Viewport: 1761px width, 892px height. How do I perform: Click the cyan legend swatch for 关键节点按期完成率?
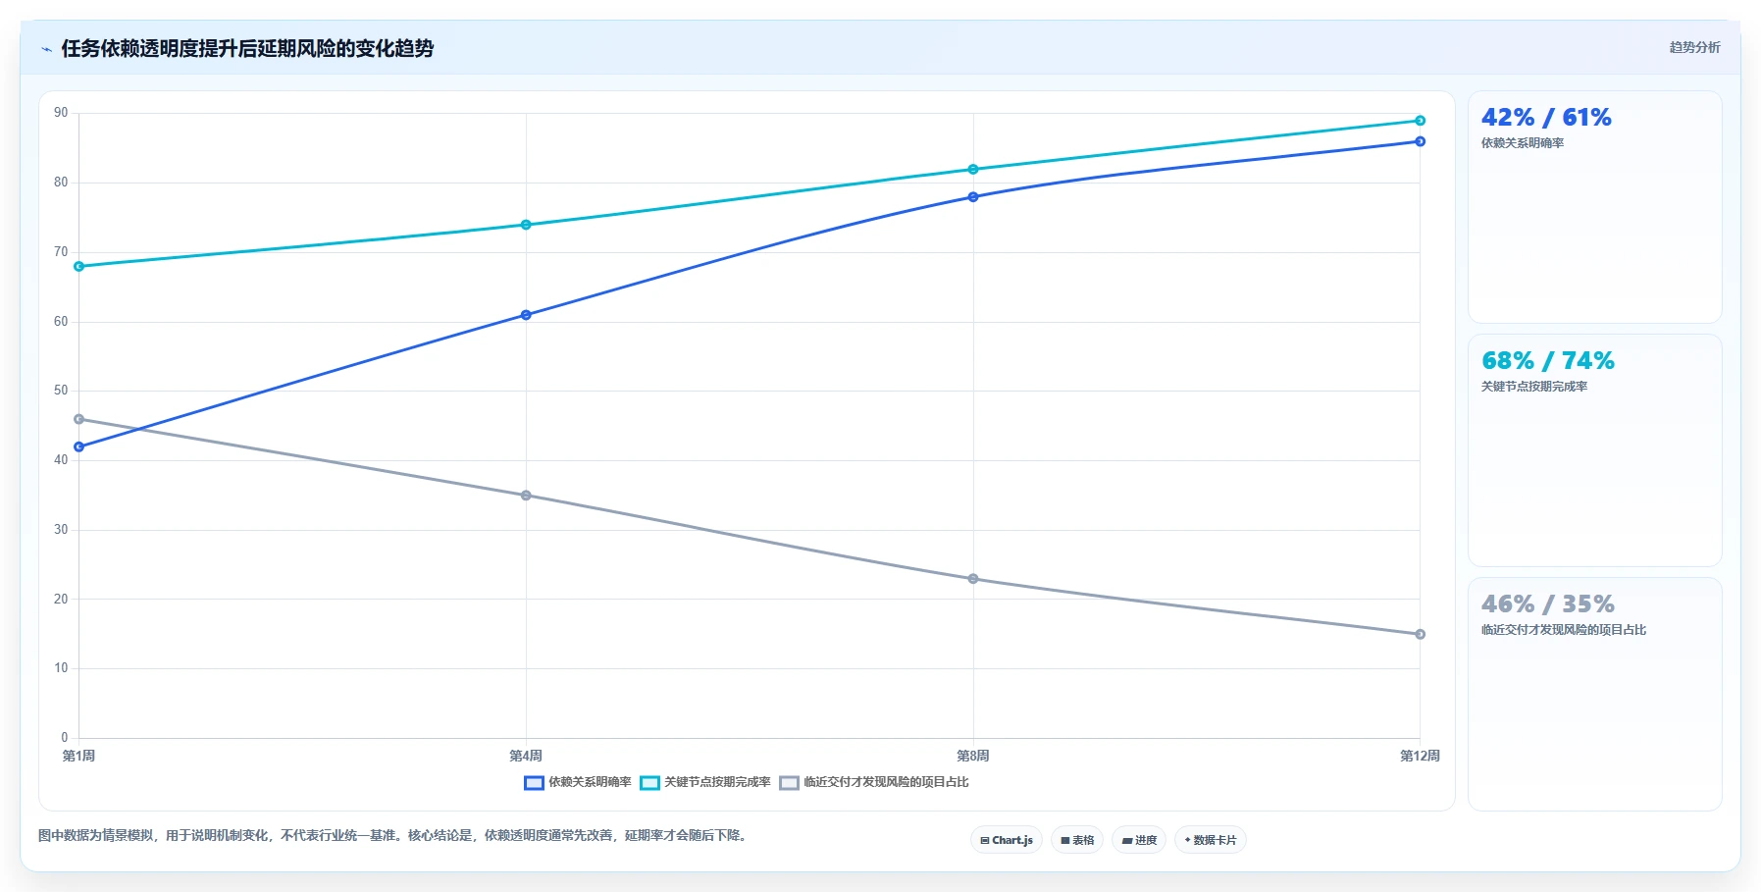coord(649,783)
